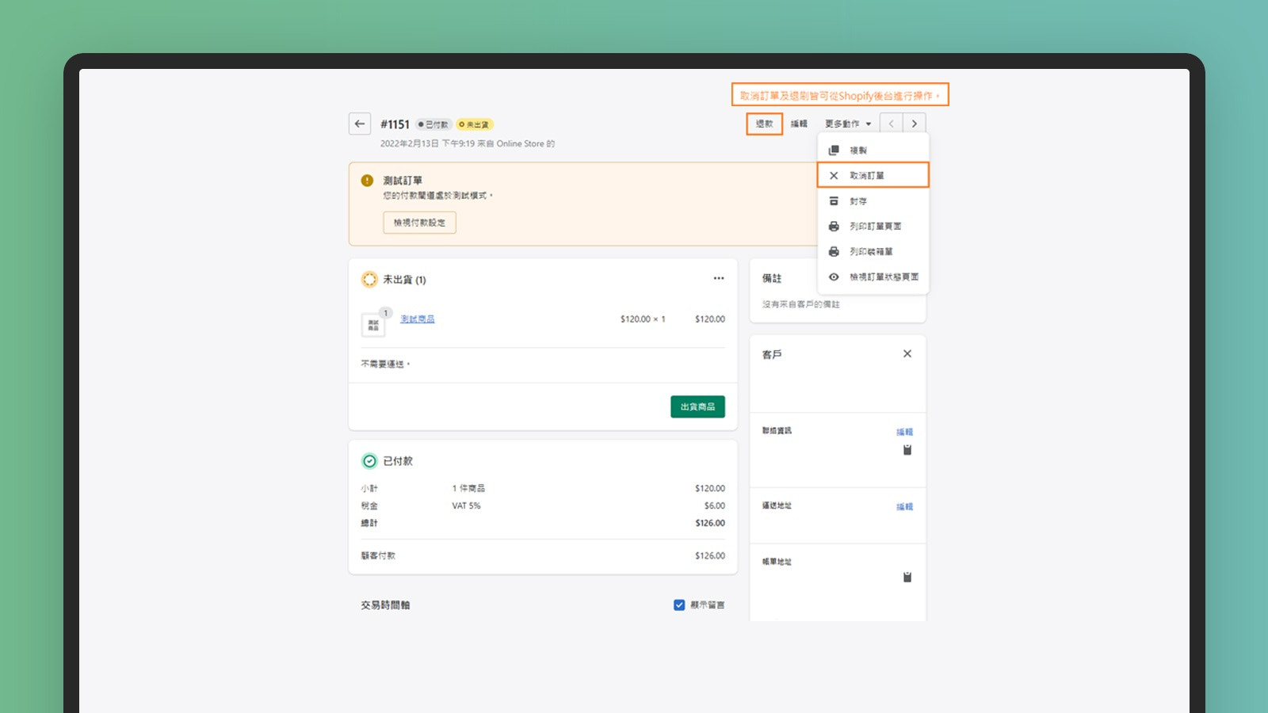1268x713 pixels.
Task: Go to the next order chevron
Action: (x=915, y=124)
